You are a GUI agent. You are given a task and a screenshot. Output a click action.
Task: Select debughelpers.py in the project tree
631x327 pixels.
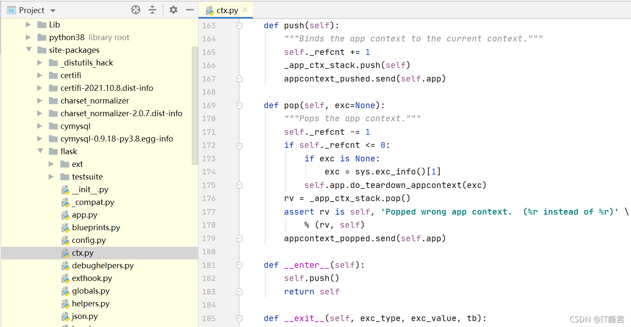tap(103, 266)
